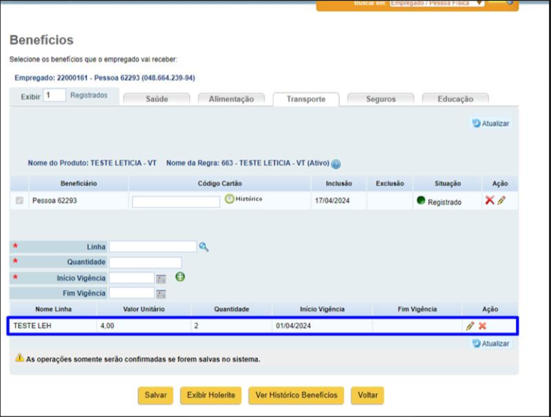Click the magnifier search icon beside Linha
The height and width of the screenshot is (417, 551).
[204, 247]
